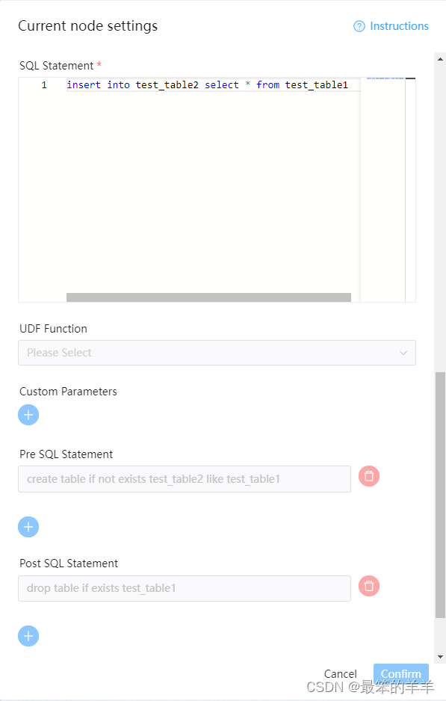Image resolution: width=446 pixels, height=701 pixels.
Task: Click the SQL editor horizontal scrollbar
Action: tap(208, 297)
